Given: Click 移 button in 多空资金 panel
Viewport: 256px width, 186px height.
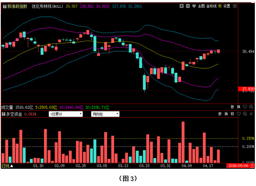Looking at the screenshot, I should coord(232,114).
